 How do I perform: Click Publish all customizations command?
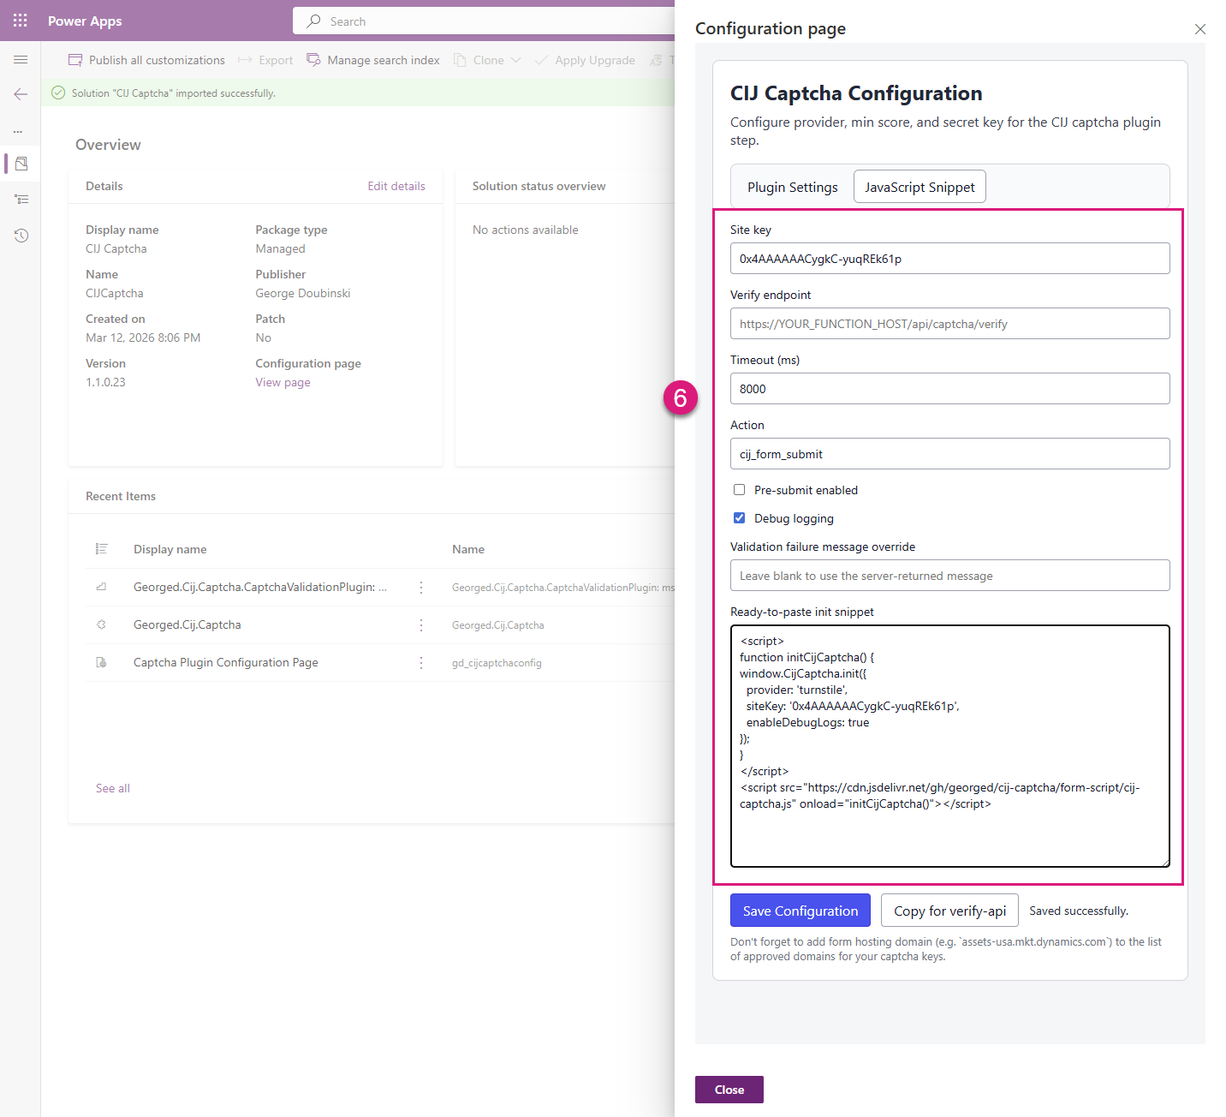pos(146,60)
